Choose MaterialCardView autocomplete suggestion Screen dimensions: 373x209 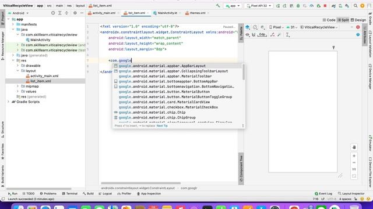point(177,102)
